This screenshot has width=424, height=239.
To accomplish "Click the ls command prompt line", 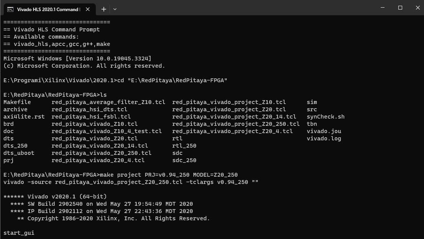I will point(55,95).
